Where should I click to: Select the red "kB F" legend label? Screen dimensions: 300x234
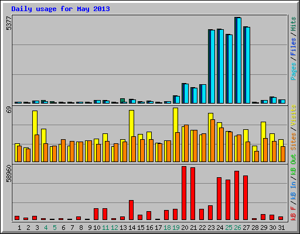(x=294, y=214)
